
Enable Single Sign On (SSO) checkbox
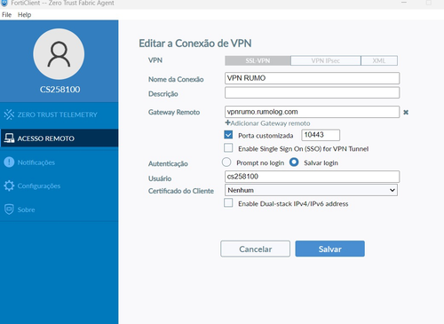coord(228,147)
